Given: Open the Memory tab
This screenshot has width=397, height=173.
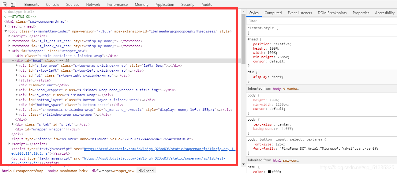Looking at the screenshot, I should (x=141, y=5).
